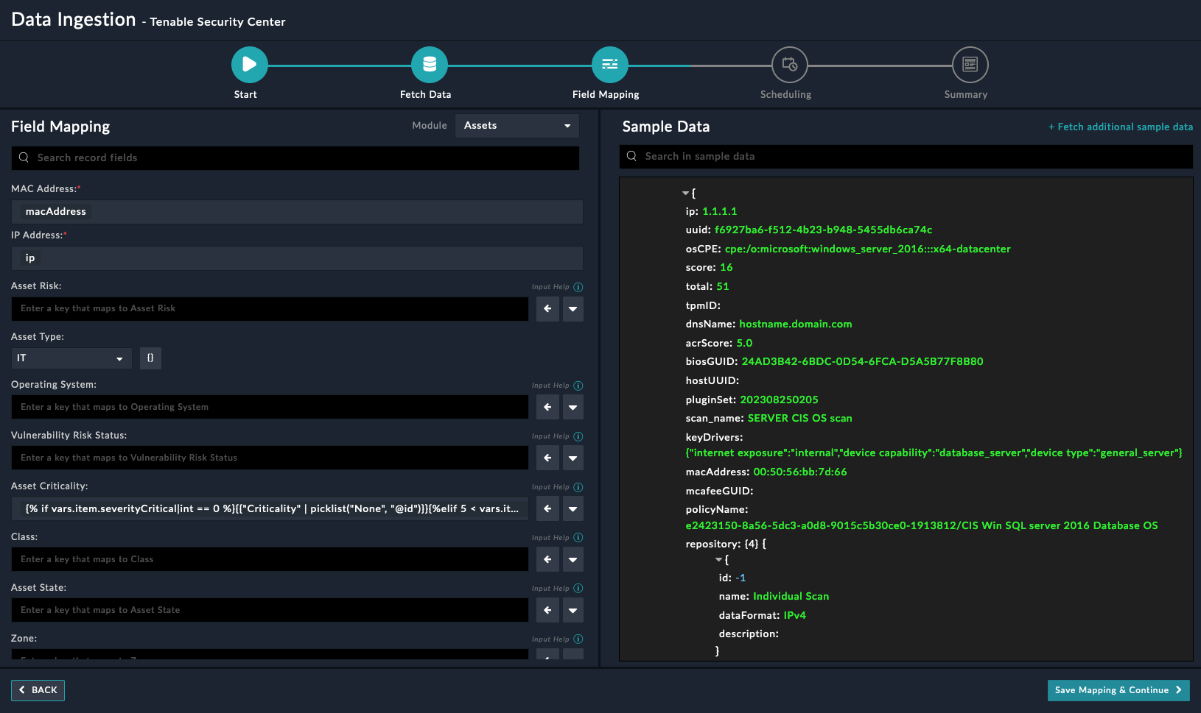Click the Scheduling calendar step icon
1201x713 pixels.
tap(789, 65)
